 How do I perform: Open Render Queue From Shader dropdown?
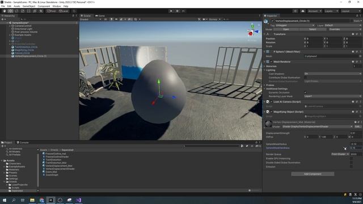(340, 154)
